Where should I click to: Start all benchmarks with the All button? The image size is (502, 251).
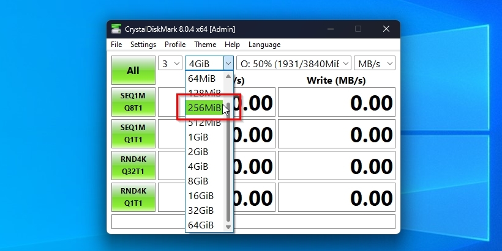[133, 70]
